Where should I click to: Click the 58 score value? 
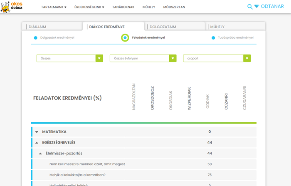click(x=210, y=164)
